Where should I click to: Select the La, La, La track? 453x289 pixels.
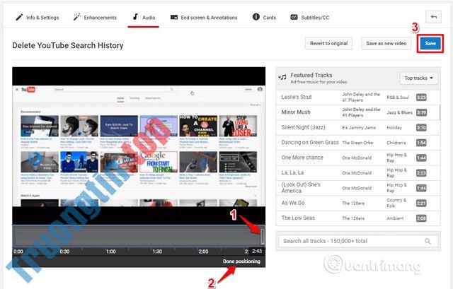358,173
